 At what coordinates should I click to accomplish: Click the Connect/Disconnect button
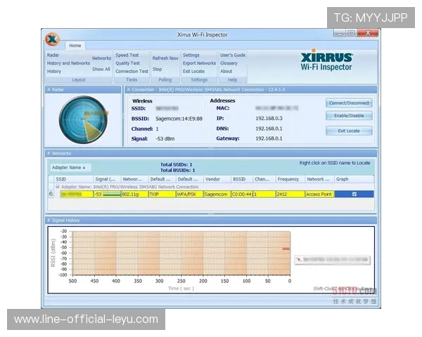click(x=349, y=103)
